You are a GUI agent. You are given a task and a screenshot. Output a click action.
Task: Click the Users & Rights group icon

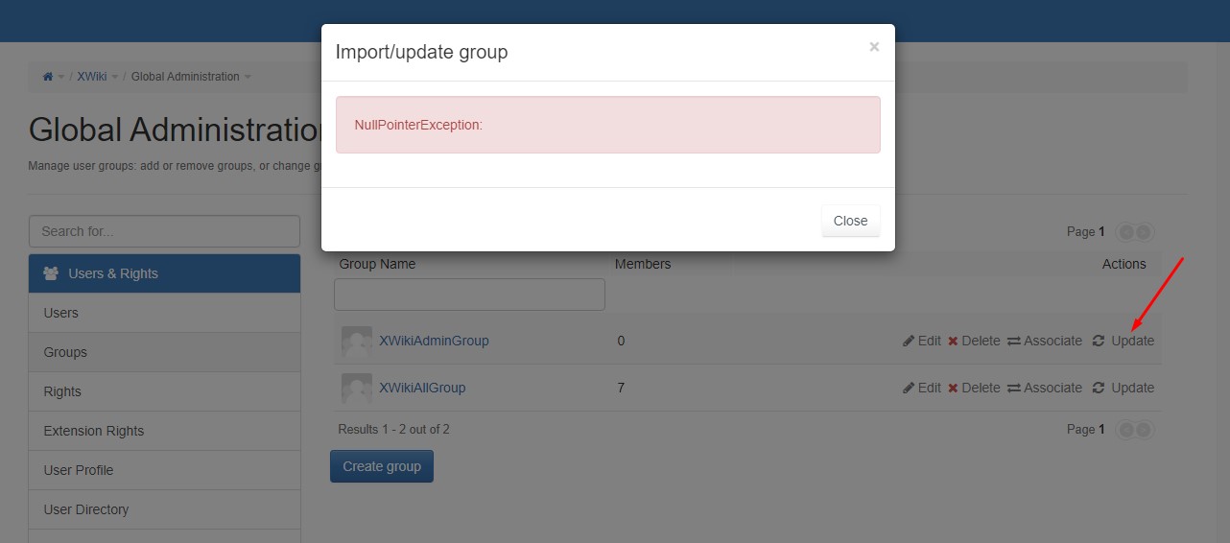51,273
